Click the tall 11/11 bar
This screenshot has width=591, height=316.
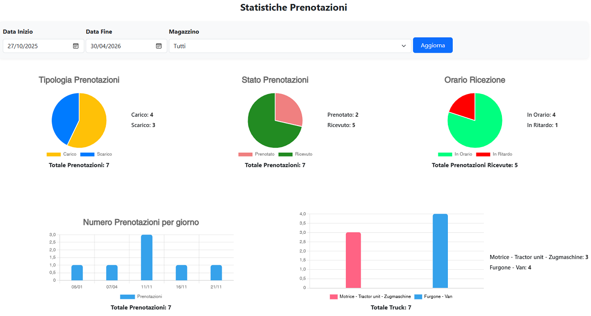147,257
